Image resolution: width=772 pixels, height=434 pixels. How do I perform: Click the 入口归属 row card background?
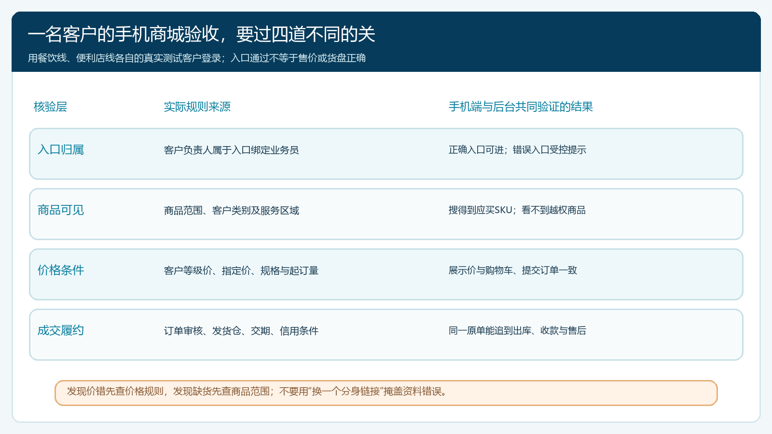coord(386,154)
